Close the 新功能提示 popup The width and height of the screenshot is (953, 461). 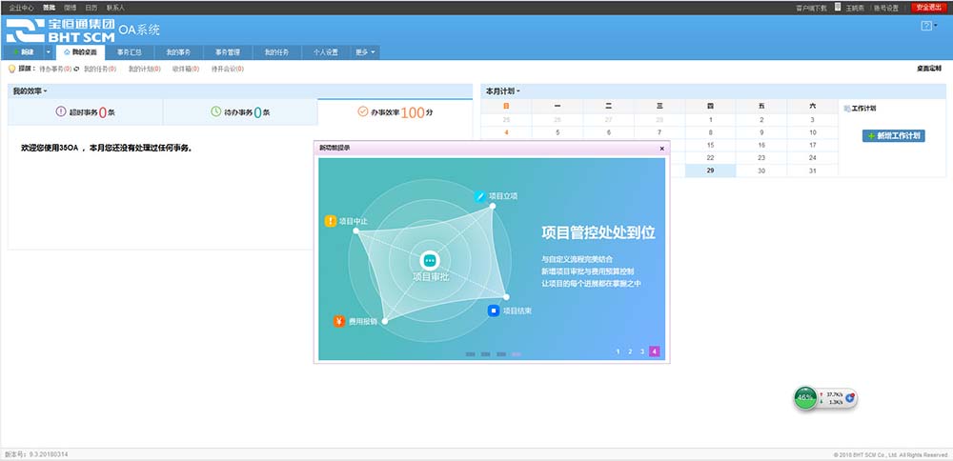pos(662,149)
